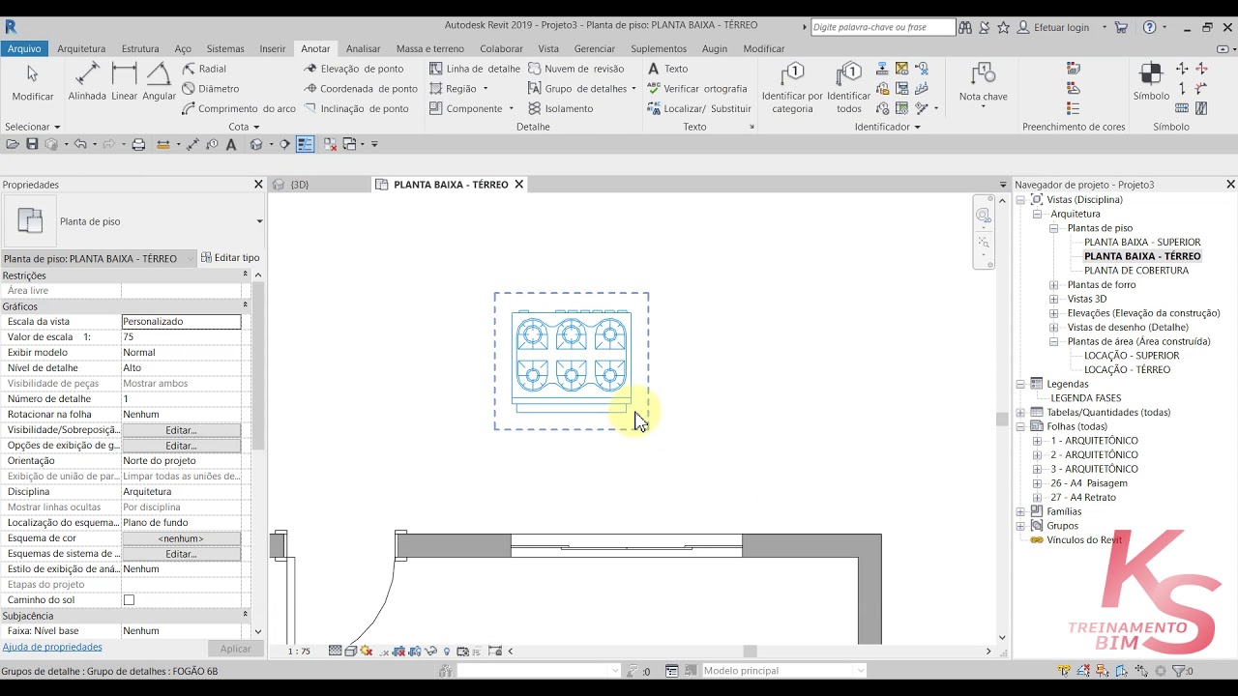Click the horizontal view scrollbar thumb
Viewport: 1238px width, 696px height.
tap(750, 652)
